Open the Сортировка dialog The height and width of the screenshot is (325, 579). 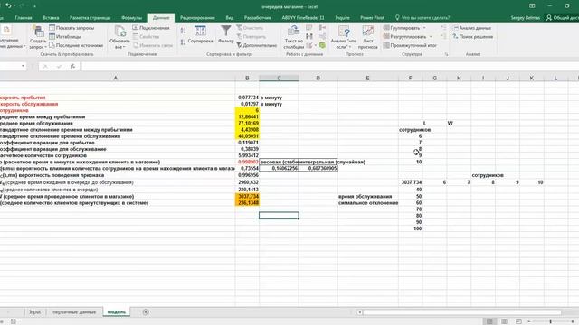tap(200, 35)
